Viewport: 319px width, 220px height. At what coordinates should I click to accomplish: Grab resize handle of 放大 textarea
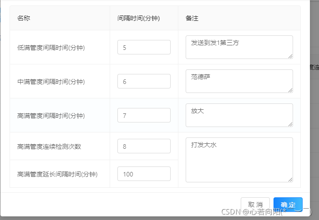click(290, 124)
